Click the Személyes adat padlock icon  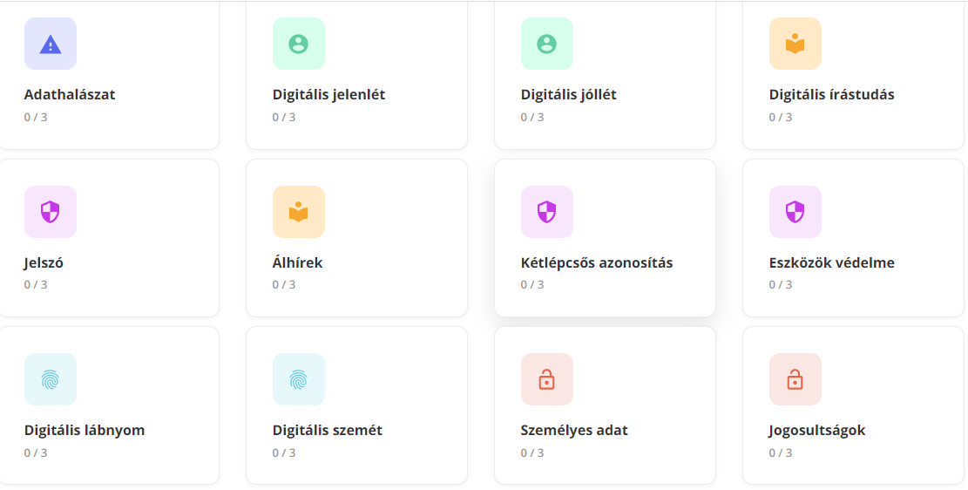(x=547, y=379)
